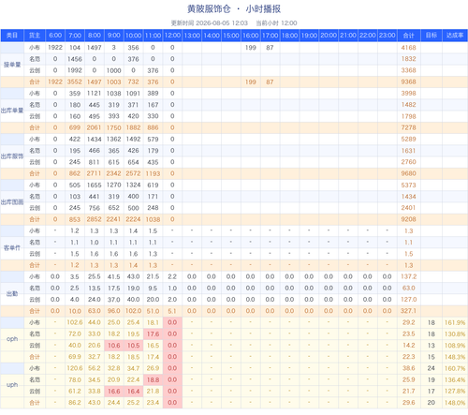Select the 接单量 category label

pyautogui.click(x=12, y=65)
